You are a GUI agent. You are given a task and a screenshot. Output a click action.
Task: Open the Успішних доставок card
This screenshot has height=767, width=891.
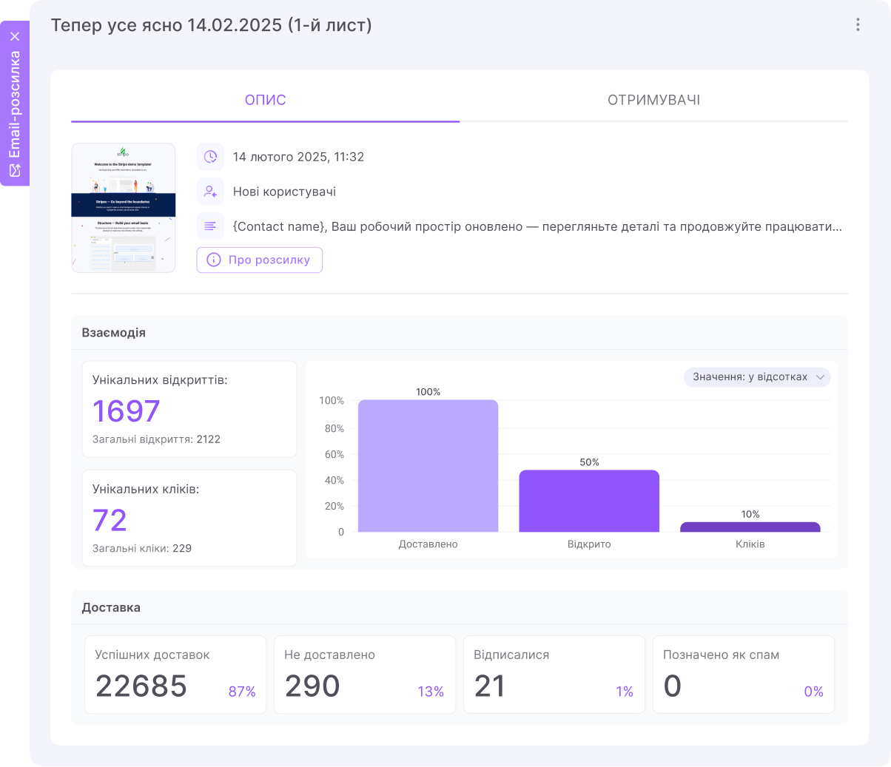click(x=175, y=674)
